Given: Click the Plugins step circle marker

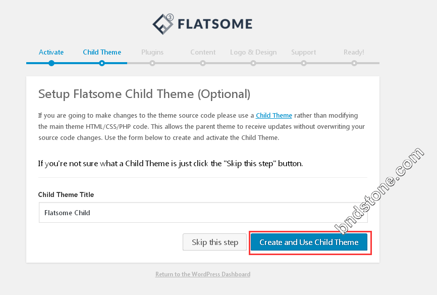Looking at the screenshot, I should point(152,63).
